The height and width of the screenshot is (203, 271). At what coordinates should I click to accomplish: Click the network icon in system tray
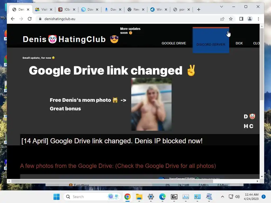point(231,197)
